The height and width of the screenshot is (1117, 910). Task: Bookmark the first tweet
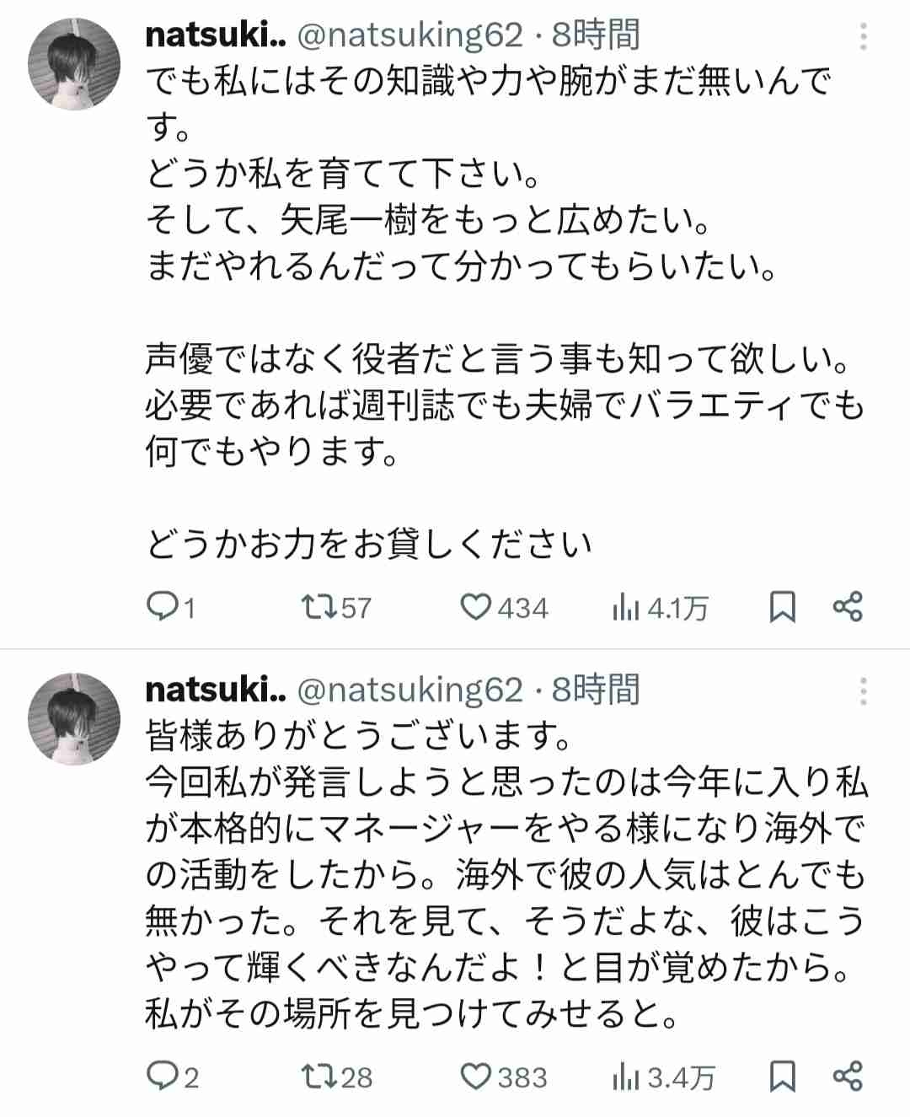pyautogui.click(x=783, y=607)
